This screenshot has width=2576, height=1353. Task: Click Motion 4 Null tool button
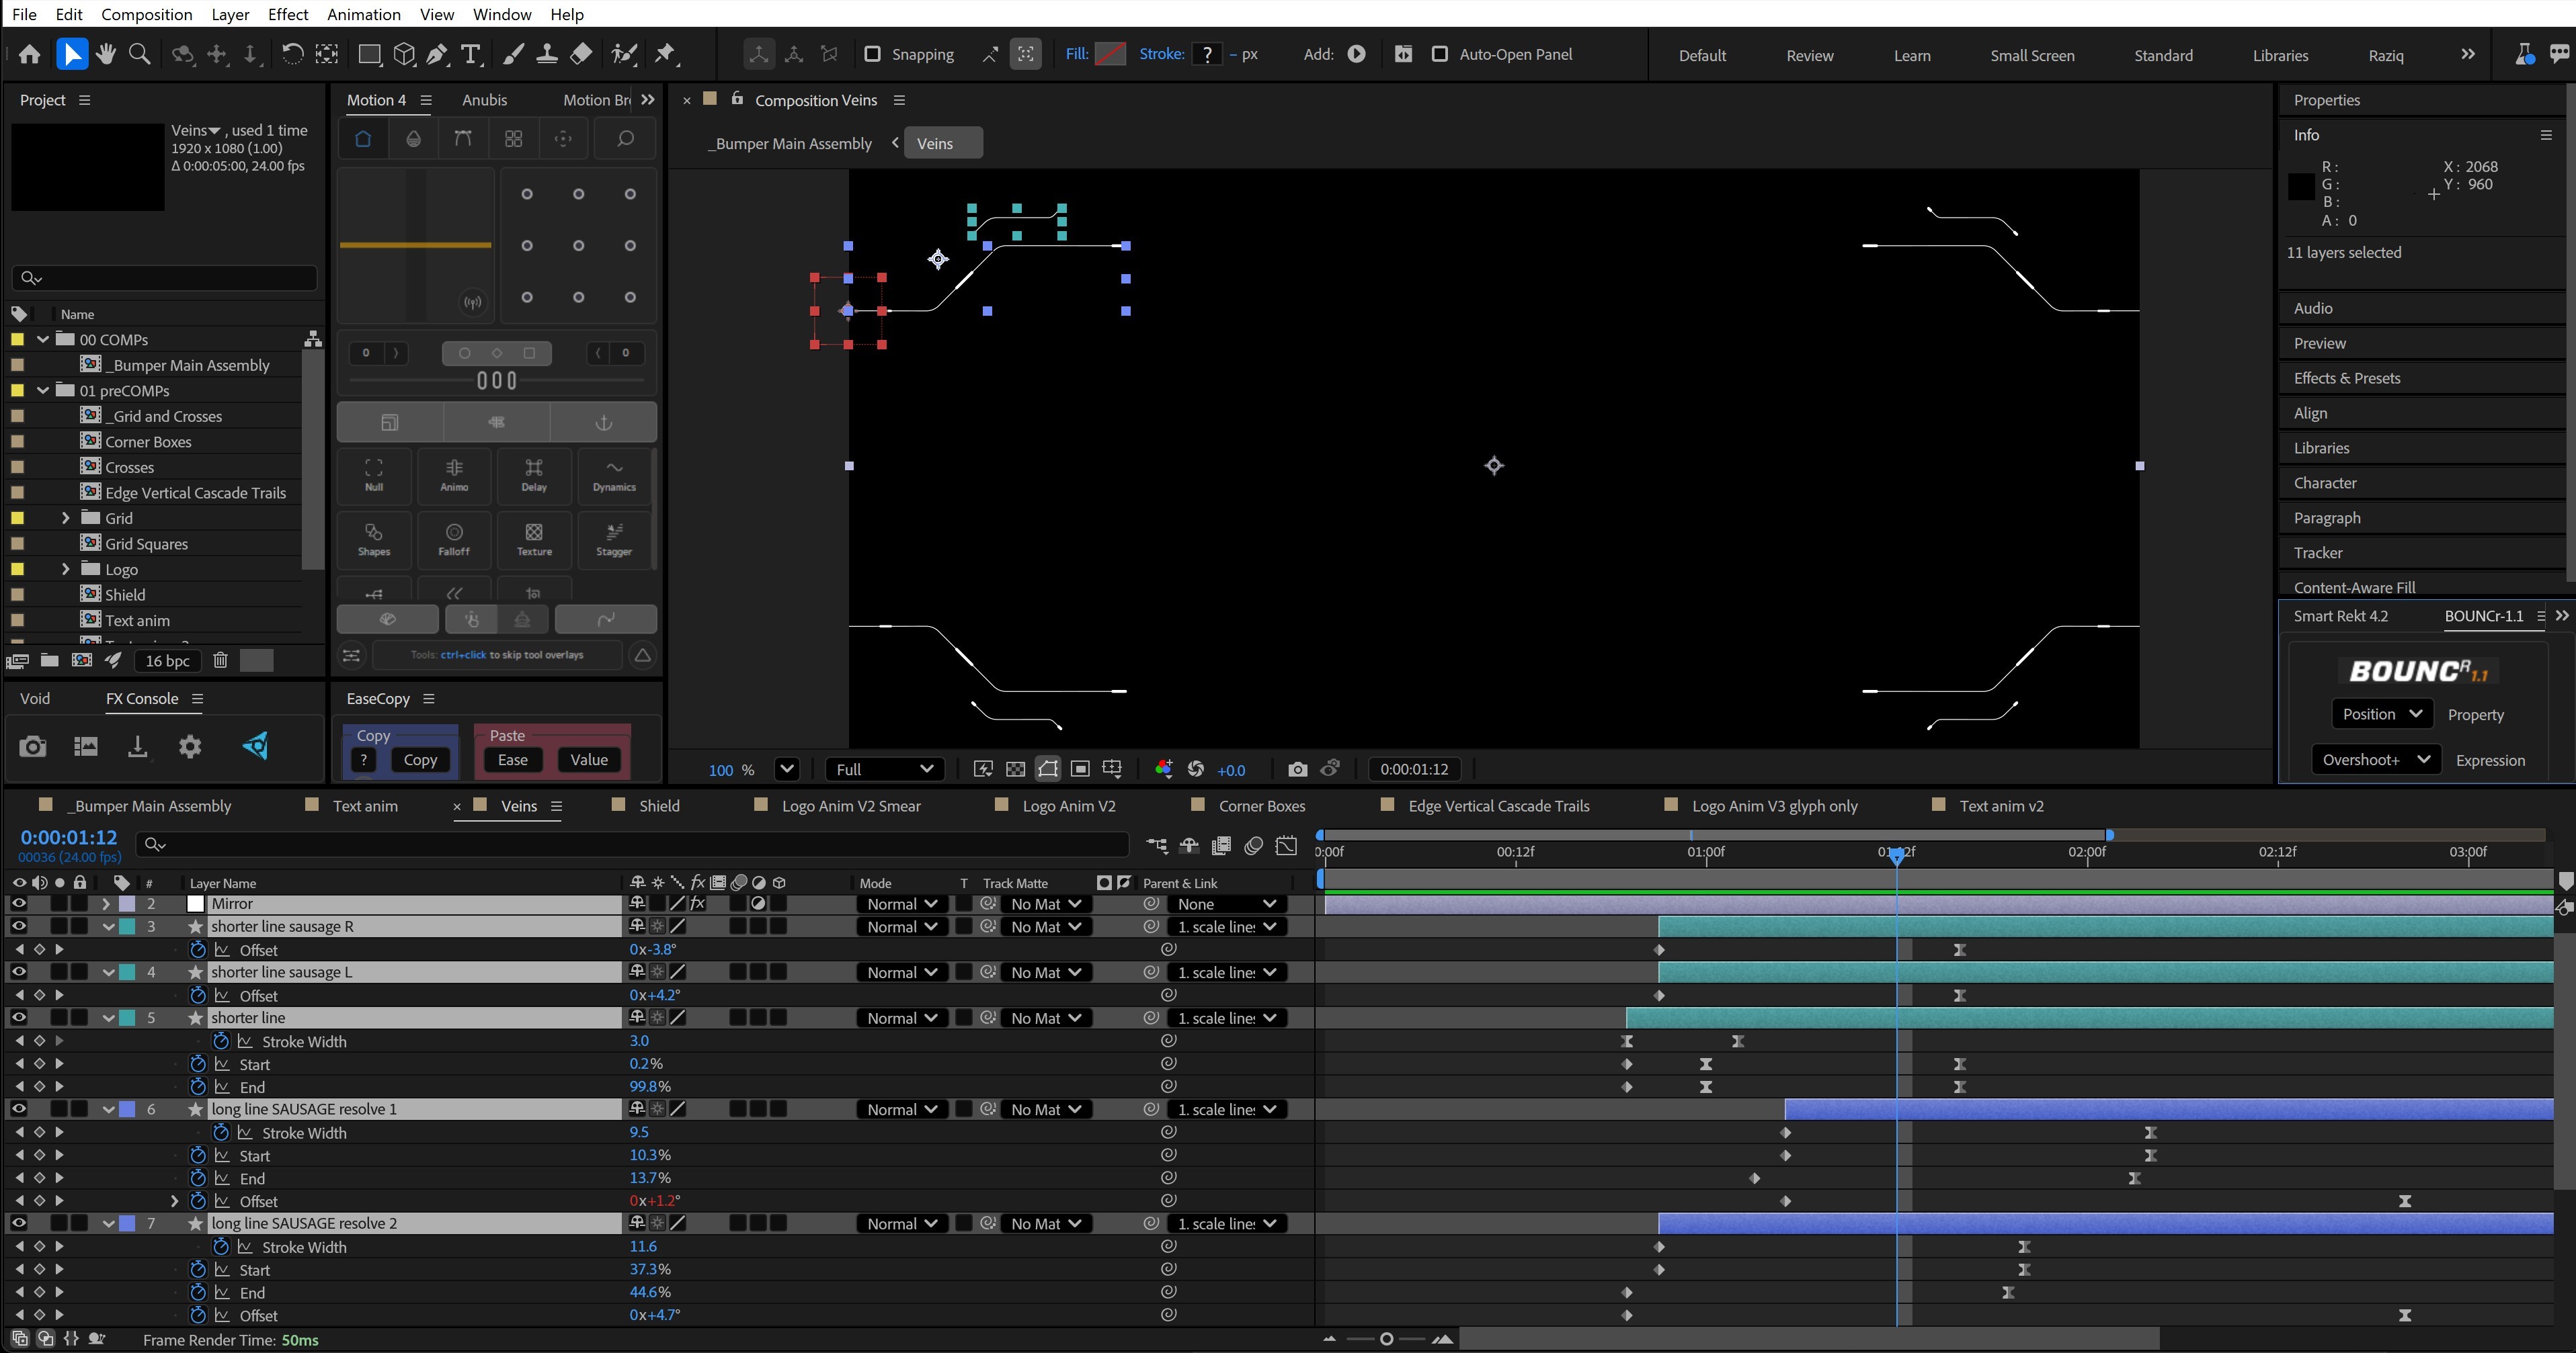tap(374, 475)
